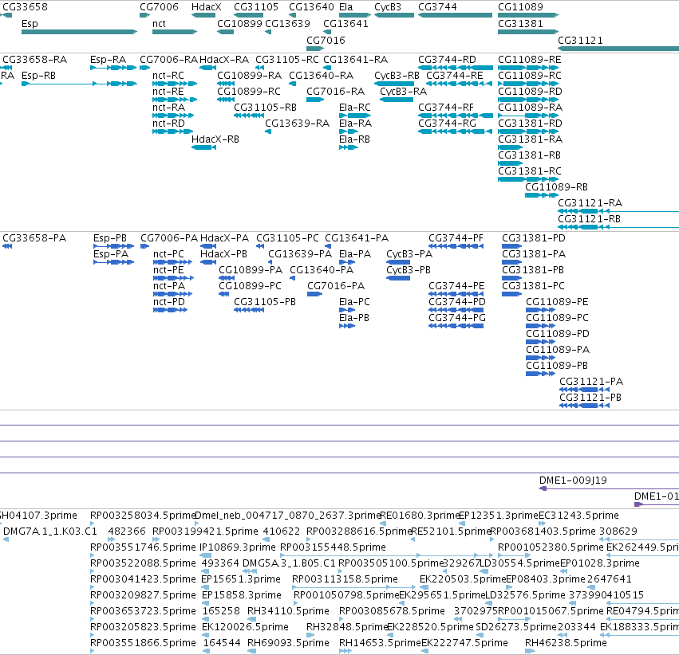679x655 pixels.
Task: Click the SD26273.5prime label
Action: pyautogui.click(x=516, y=627)
